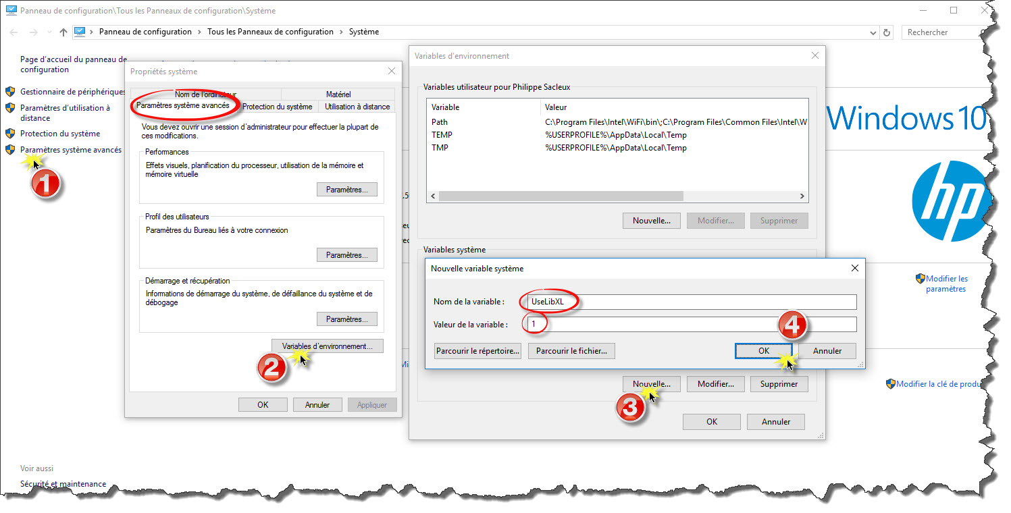Click the 'Modifier la clé de produit' link
This screenshot has width=1011, height=513.
coord(938,384)
